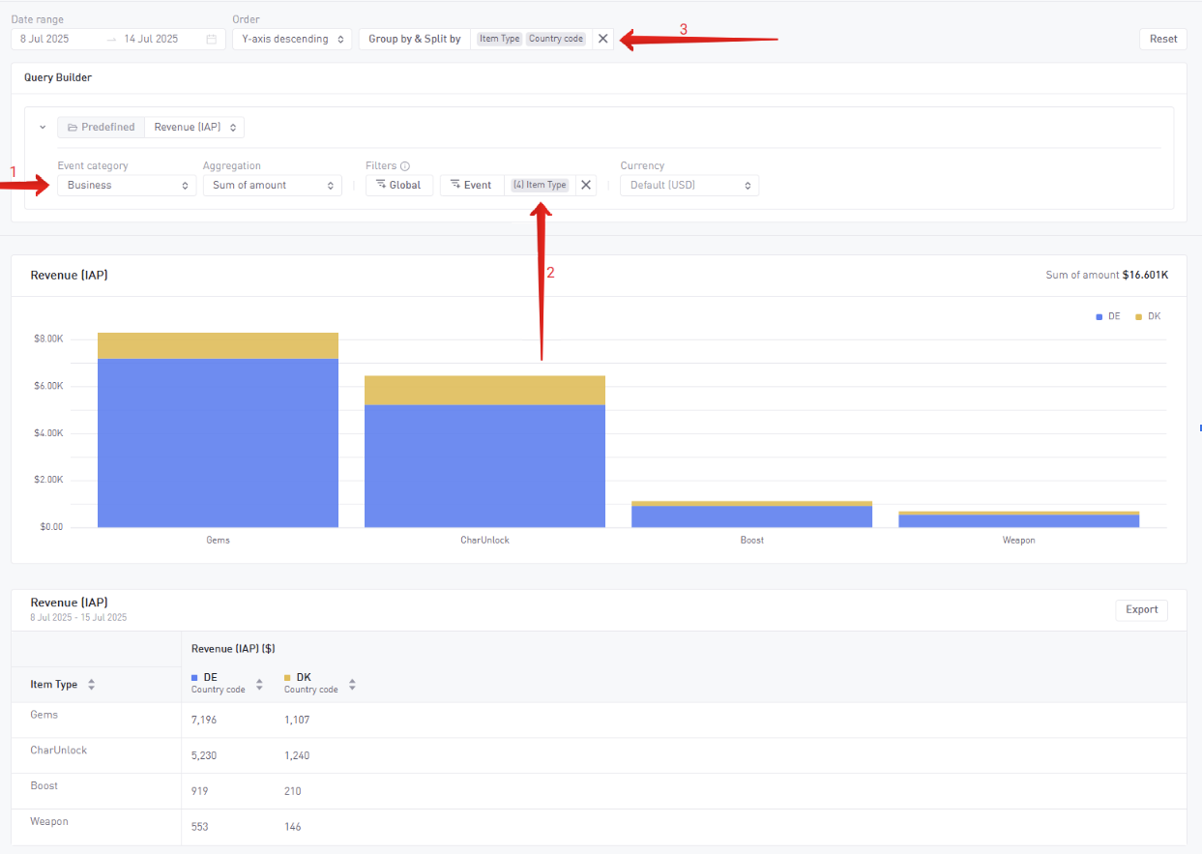Expand the Sum of amount aggregation dropdown

[x=272, y=185]
